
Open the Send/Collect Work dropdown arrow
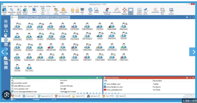pyautogui.click(x=65, y=11)
